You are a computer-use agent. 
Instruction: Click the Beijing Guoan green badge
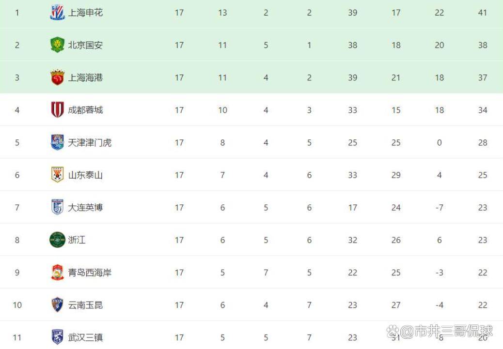[57, 45]
